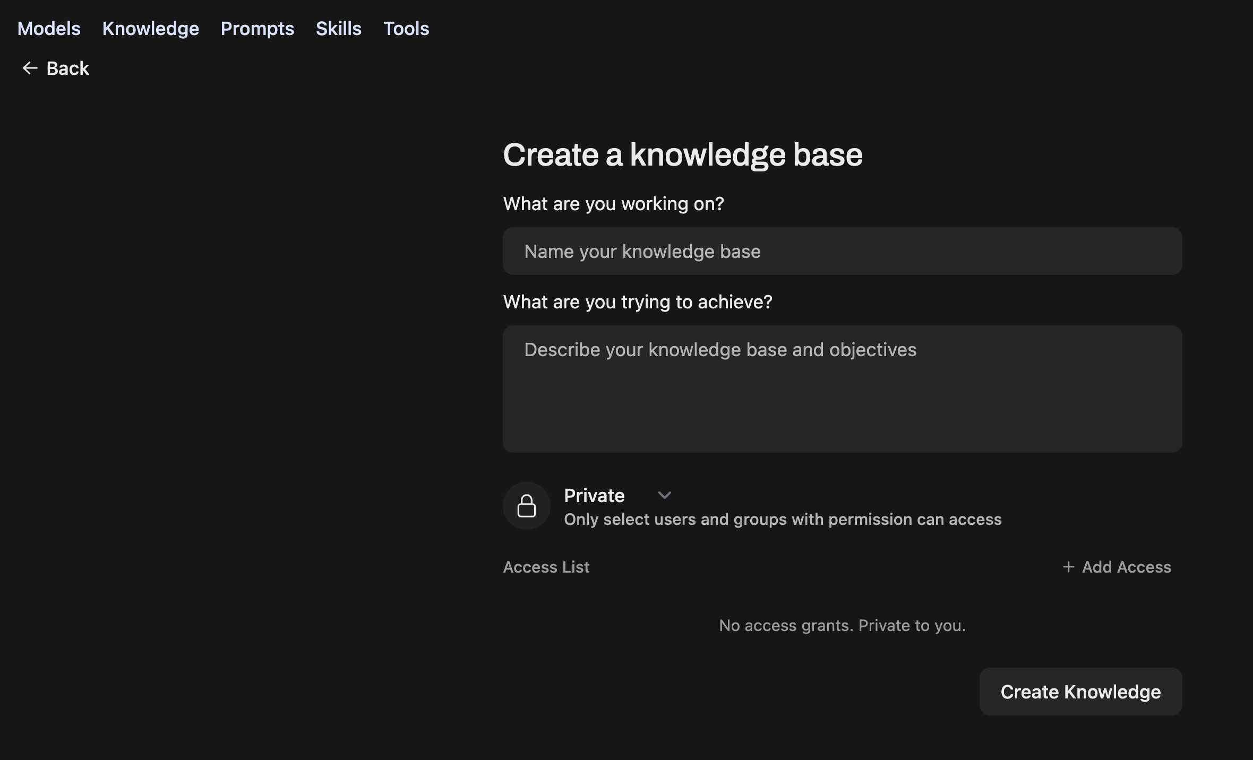Click the lock icon next to Private
The image size is (1253, 760).
(x=526, y=505)
